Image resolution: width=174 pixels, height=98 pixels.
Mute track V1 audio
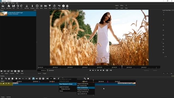(6, 84)
